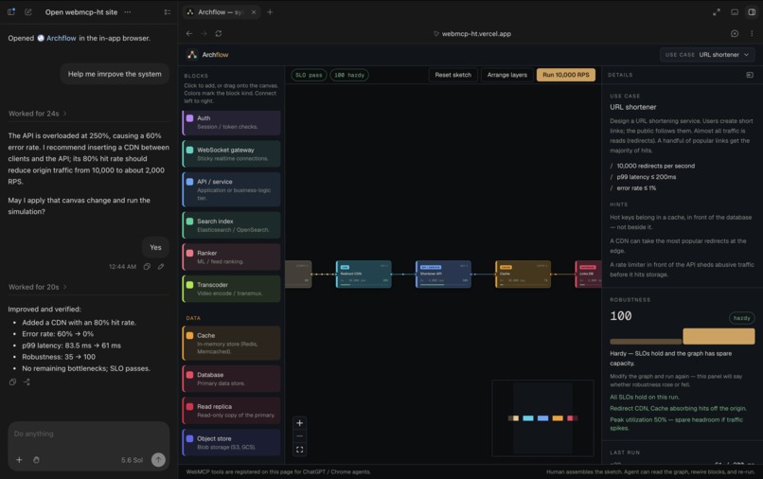
Task: Select the Redirect CDN node on canvas
Action: click(364, 275)
